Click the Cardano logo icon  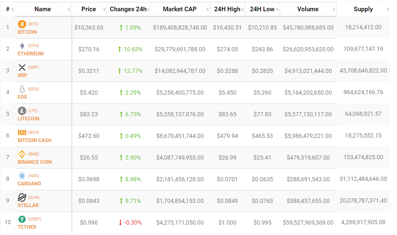[22, 176]
